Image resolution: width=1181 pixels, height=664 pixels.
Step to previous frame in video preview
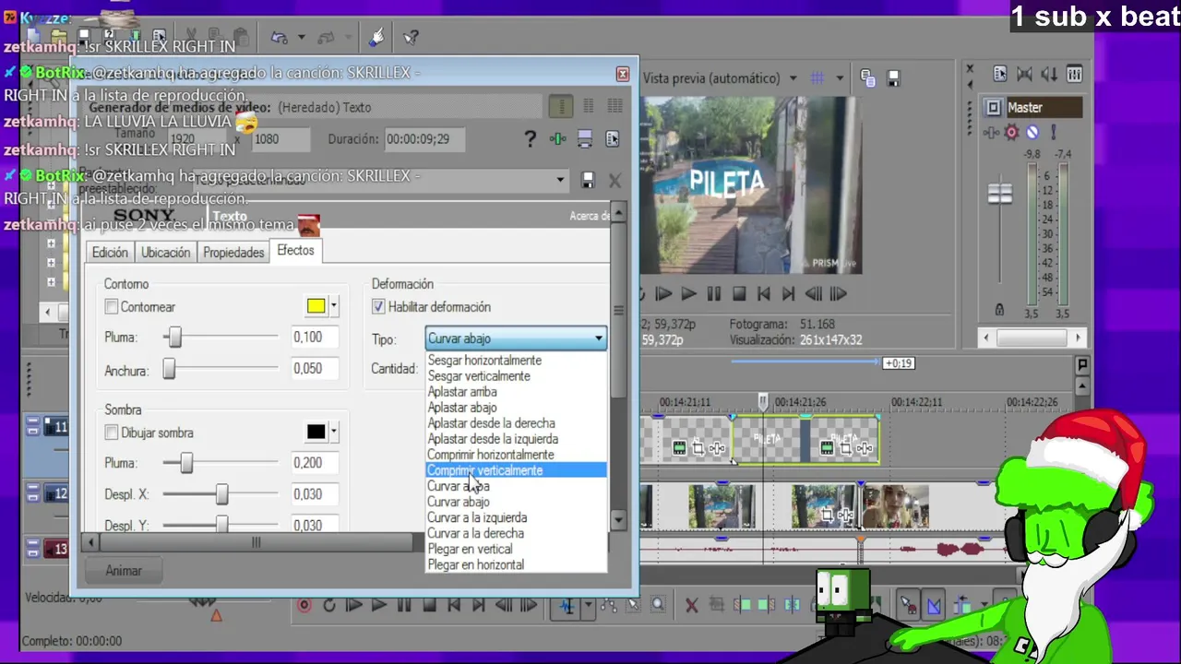coord(813,294)
